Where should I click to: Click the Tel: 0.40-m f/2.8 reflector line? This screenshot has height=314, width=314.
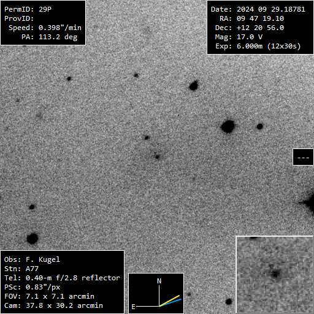pos(62,278)
